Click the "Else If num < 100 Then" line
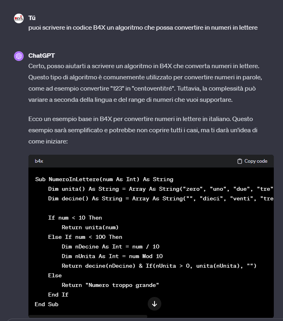Screen dimensions: 283x321 coord(85,237)
